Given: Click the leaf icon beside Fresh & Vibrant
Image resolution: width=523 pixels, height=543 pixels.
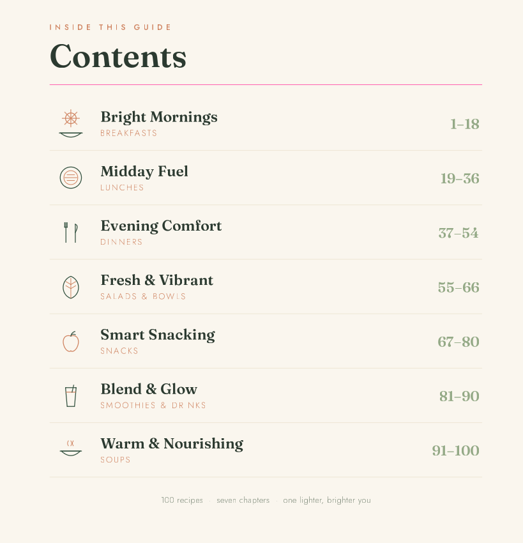Looking at the screenshot, I should (71, 287).
